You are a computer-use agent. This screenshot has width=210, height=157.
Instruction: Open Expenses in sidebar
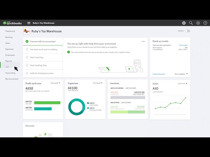click(10, 49)
